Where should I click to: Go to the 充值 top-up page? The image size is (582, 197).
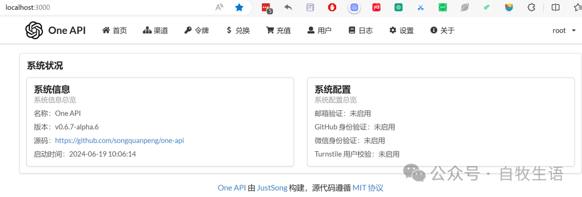click(x=279, y=31)
